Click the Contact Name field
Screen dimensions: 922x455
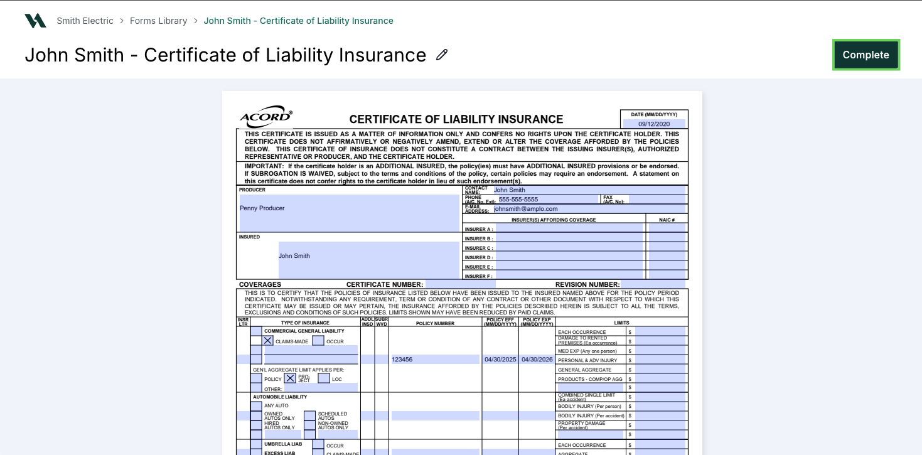click(x=590, y=190)
